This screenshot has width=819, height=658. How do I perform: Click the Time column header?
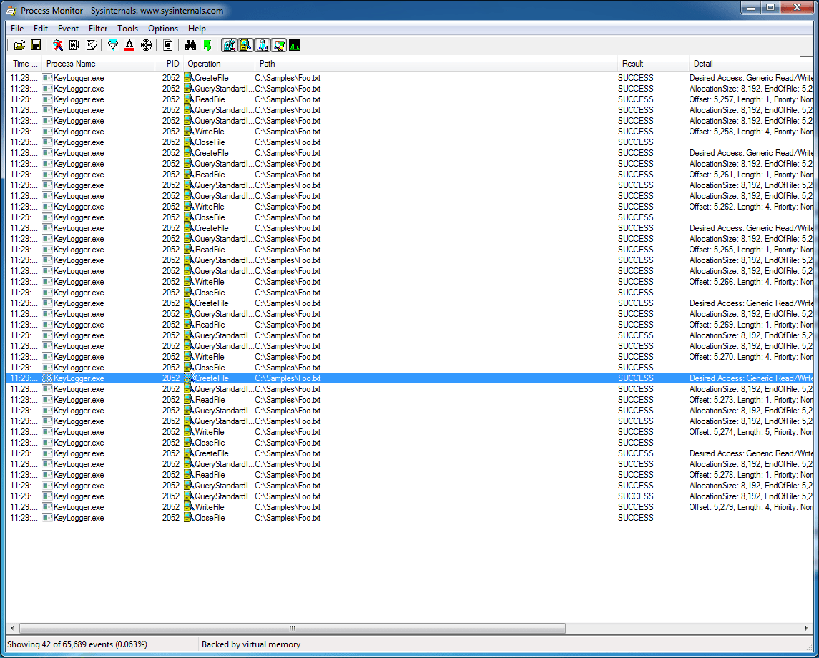24,63
